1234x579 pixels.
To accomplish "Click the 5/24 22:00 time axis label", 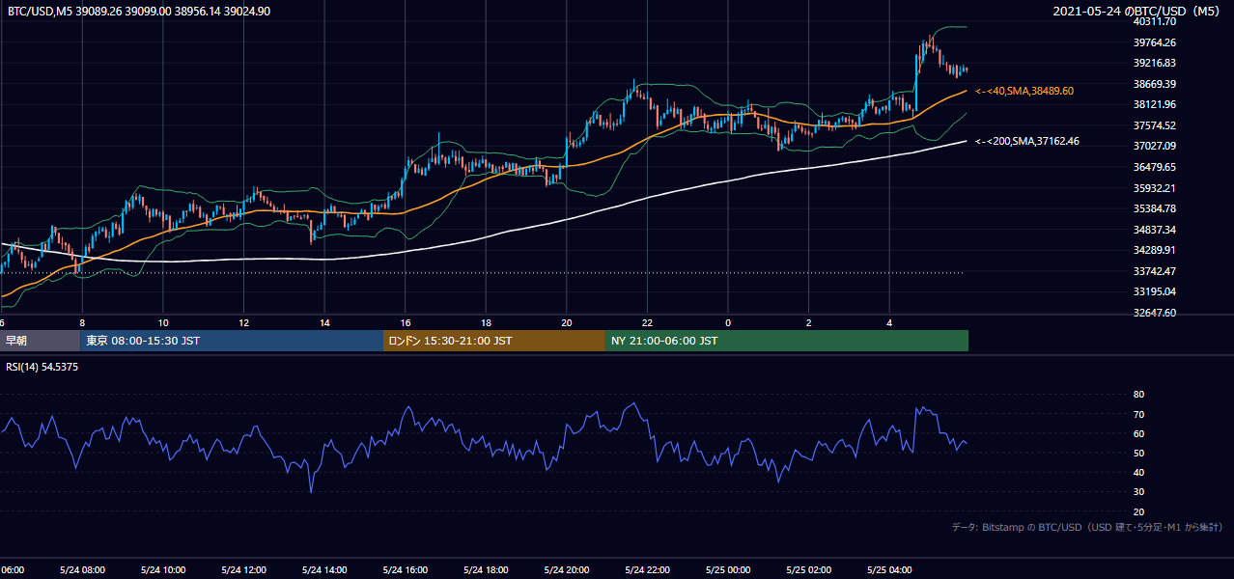I will click(x=647, y=570).
